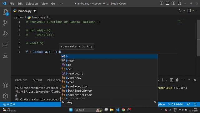Split the editor right
The width and height of the screenshot is (200, 113).
click(189, 11)
